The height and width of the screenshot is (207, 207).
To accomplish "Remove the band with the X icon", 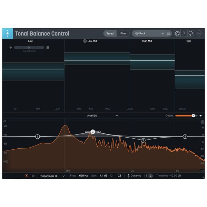I will (x=33, y=176).
